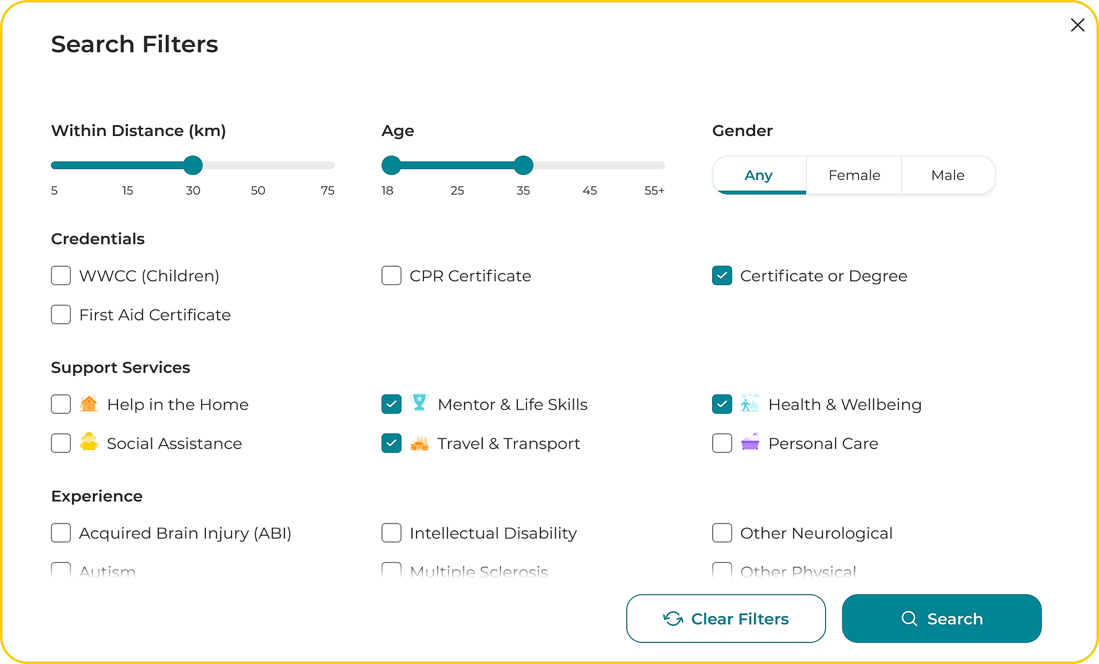Enable the WWCC (Children) checkbox
This screenshot has width=1099, height=664.
pyautogui.click(x=61, y=276)
